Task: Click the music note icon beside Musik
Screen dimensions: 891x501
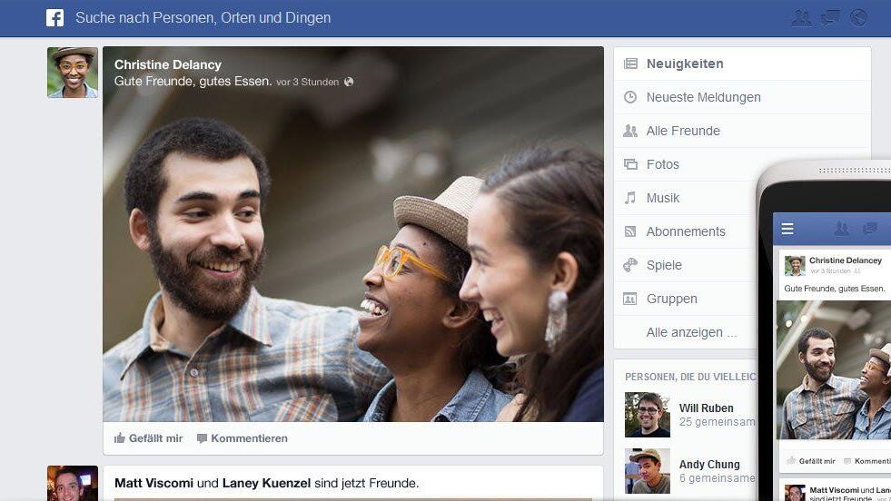Action: [x=629, y=198]
